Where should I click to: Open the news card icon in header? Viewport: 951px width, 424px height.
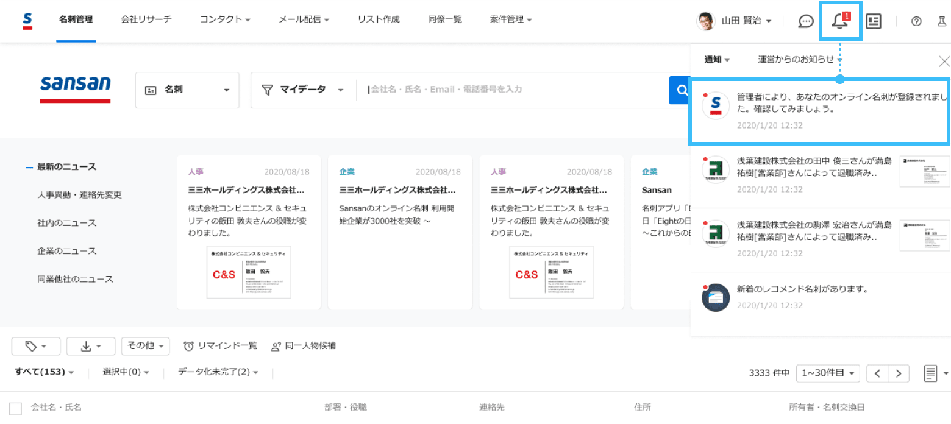click(874, 21)
